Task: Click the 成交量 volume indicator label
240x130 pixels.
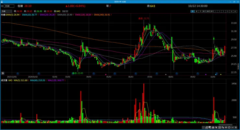Action: (4, 80)
